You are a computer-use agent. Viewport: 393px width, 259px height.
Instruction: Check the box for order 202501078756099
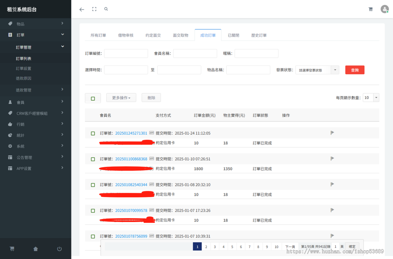pyautogui.click(x=93, y=236)
